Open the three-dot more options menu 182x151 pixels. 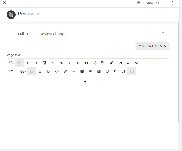coord(172,3)
